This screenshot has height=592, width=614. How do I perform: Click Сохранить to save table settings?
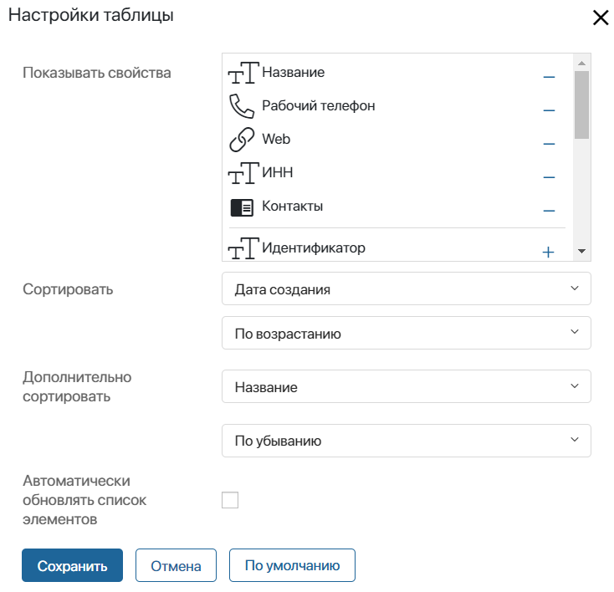pos(73,565)
